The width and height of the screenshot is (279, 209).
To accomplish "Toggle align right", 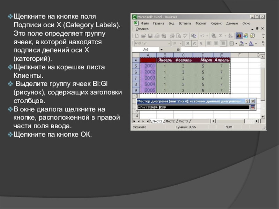I will coord(223,43).
